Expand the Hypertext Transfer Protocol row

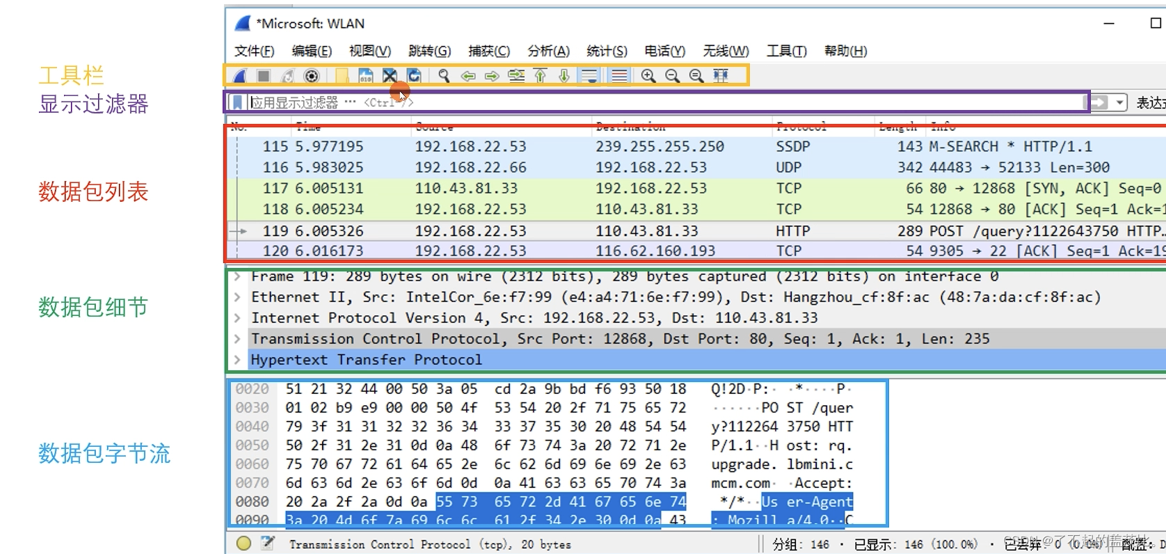tap(237, 360)
